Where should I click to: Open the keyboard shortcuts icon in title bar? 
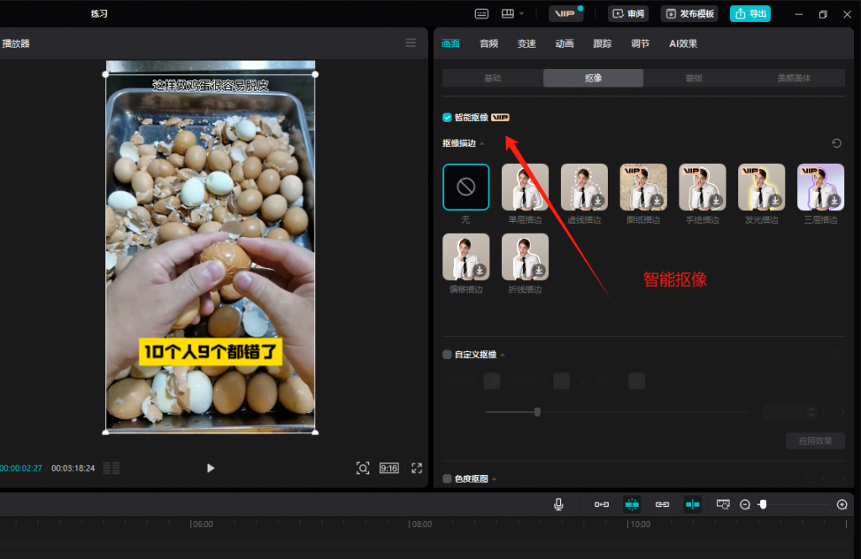(x=481, y=13)
